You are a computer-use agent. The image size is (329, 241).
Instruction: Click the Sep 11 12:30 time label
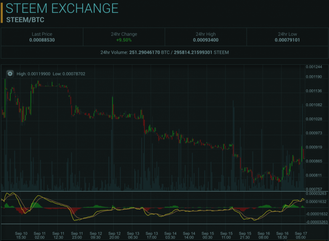coord(58,236)
